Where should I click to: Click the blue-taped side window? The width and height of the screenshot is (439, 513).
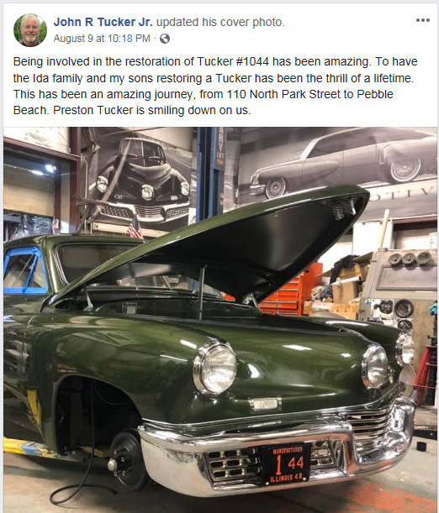pyautogui.click(x=25, y=270)
